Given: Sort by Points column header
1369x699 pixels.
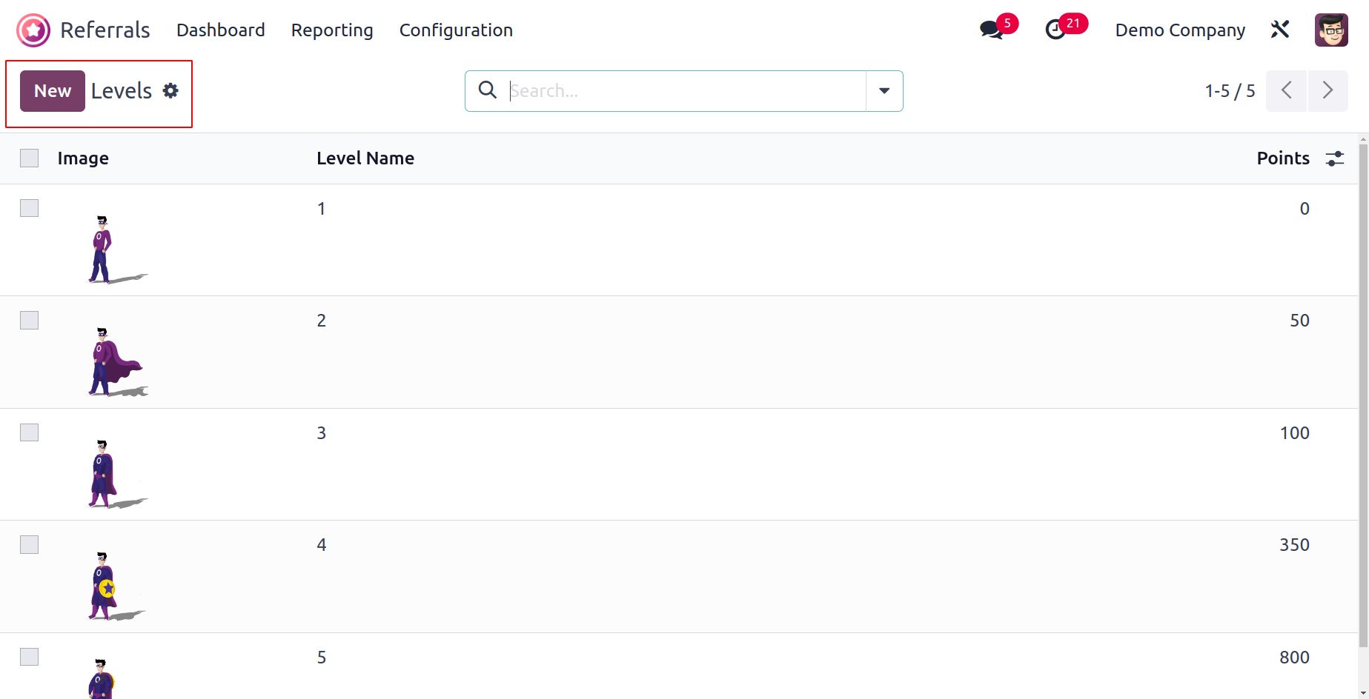Looking at the screenshot, I should [1283, 158].
